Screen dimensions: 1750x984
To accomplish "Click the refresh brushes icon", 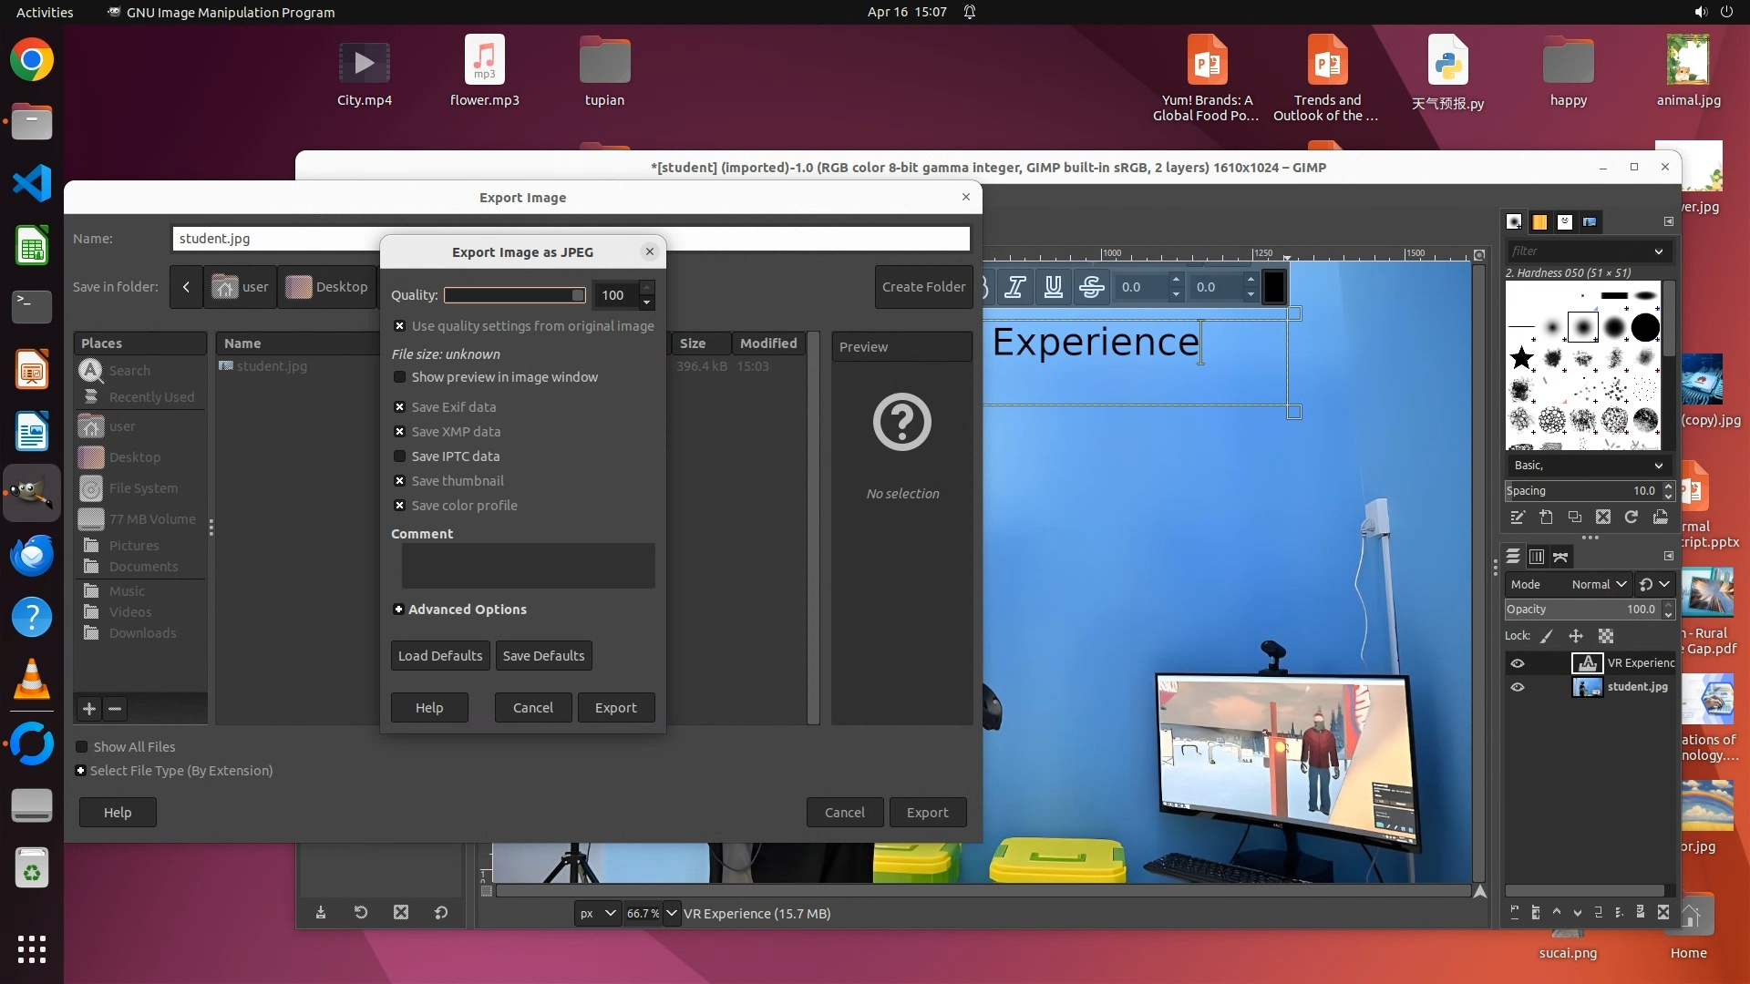I will (x=1632, y=518).
